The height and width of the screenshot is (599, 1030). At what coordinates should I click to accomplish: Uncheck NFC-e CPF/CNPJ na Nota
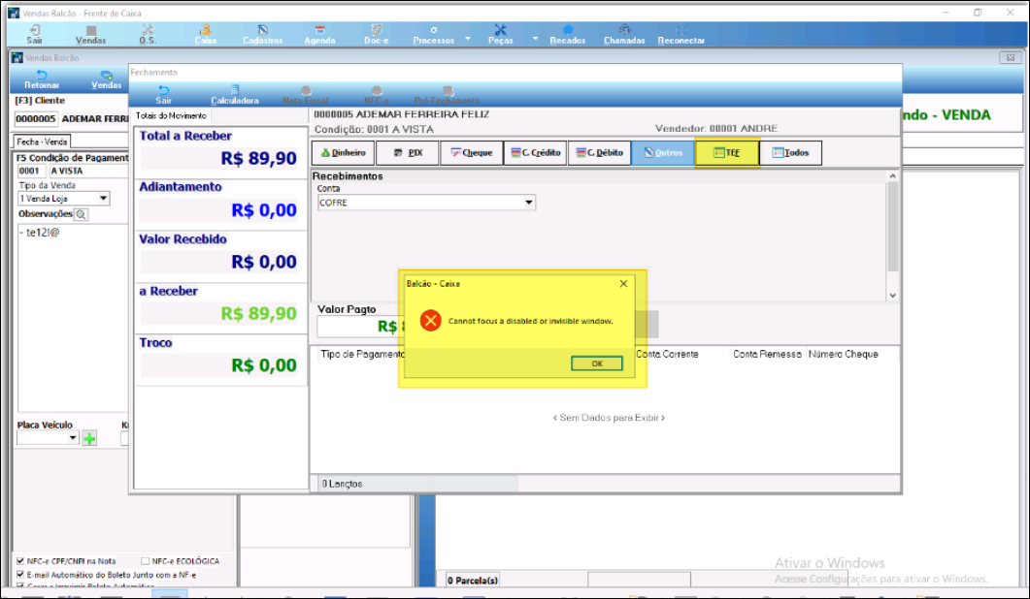pyautogui.click(x=21, y=561)
